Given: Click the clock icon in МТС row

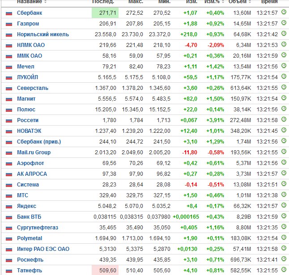Looking at the screenshot, I should click(284, 195).
